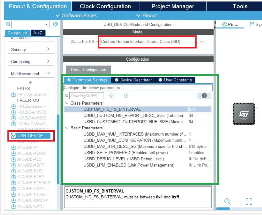
Task: Switch to the Pin... view tab
Action: pos(230,25)
